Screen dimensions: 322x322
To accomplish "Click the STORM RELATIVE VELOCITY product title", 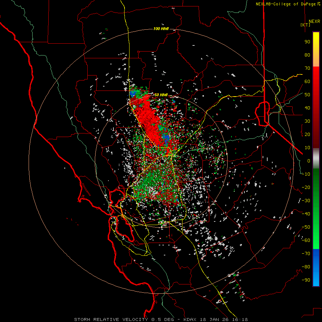I will point(111,319).
